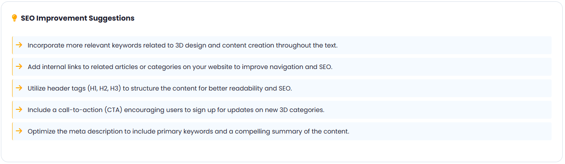Click the arrow icon before the meta description suggestion

click(19, 131)
